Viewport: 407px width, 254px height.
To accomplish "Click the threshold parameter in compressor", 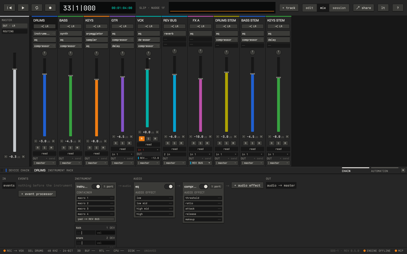I will 203,198.
